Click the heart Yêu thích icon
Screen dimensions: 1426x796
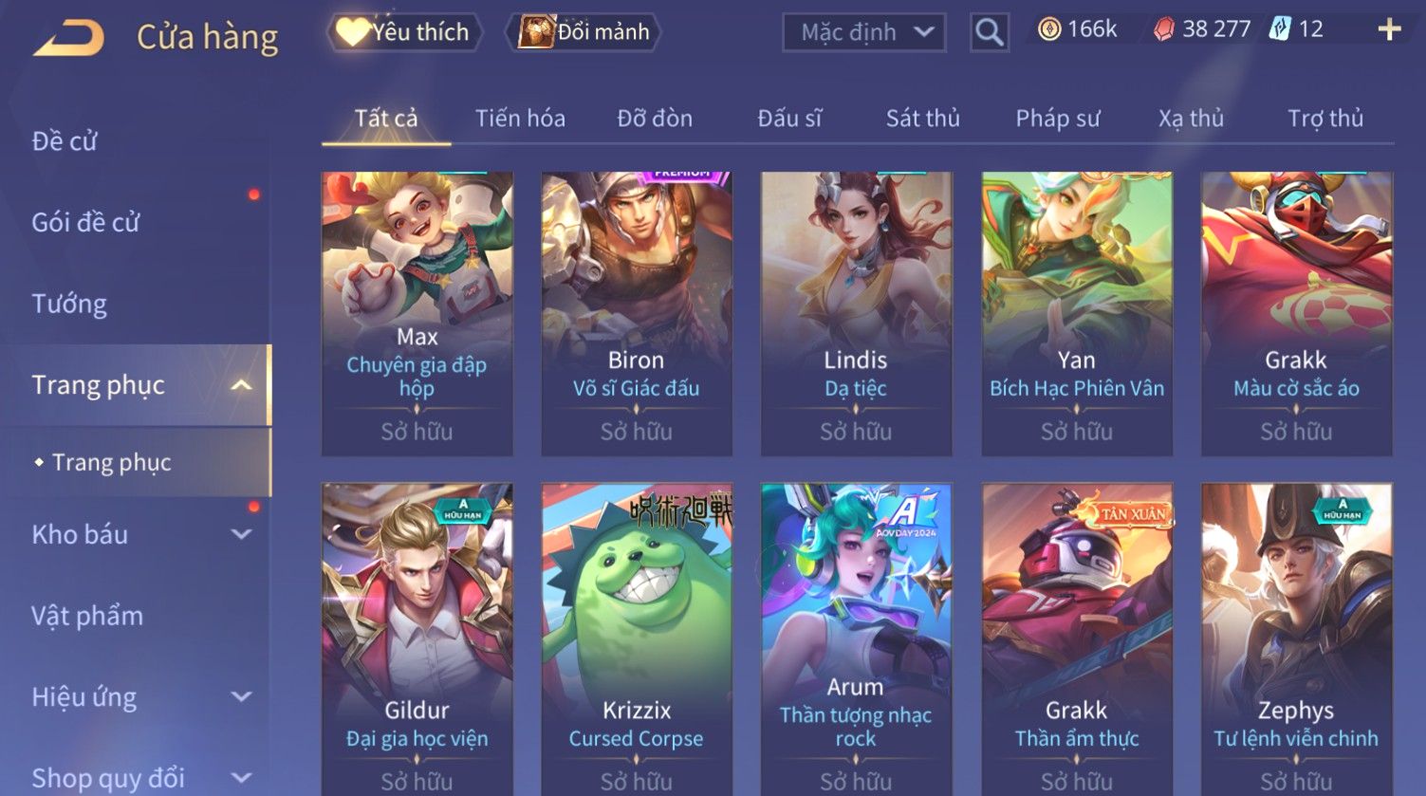pyautogui.click(x=352, y=32)
